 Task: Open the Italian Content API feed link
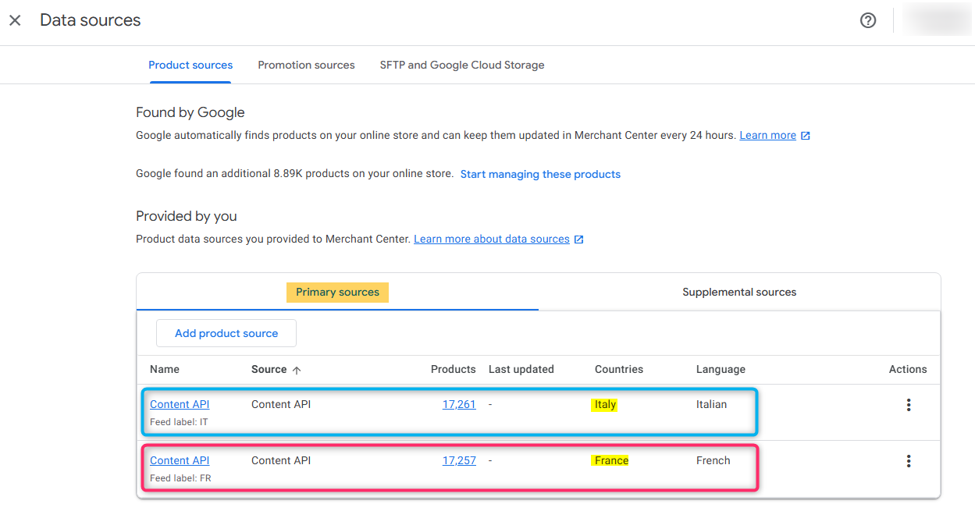[180, 404]
